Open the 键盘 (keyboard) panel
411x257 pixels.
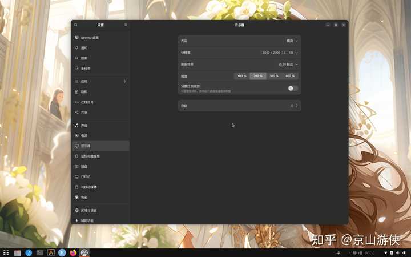101,167
